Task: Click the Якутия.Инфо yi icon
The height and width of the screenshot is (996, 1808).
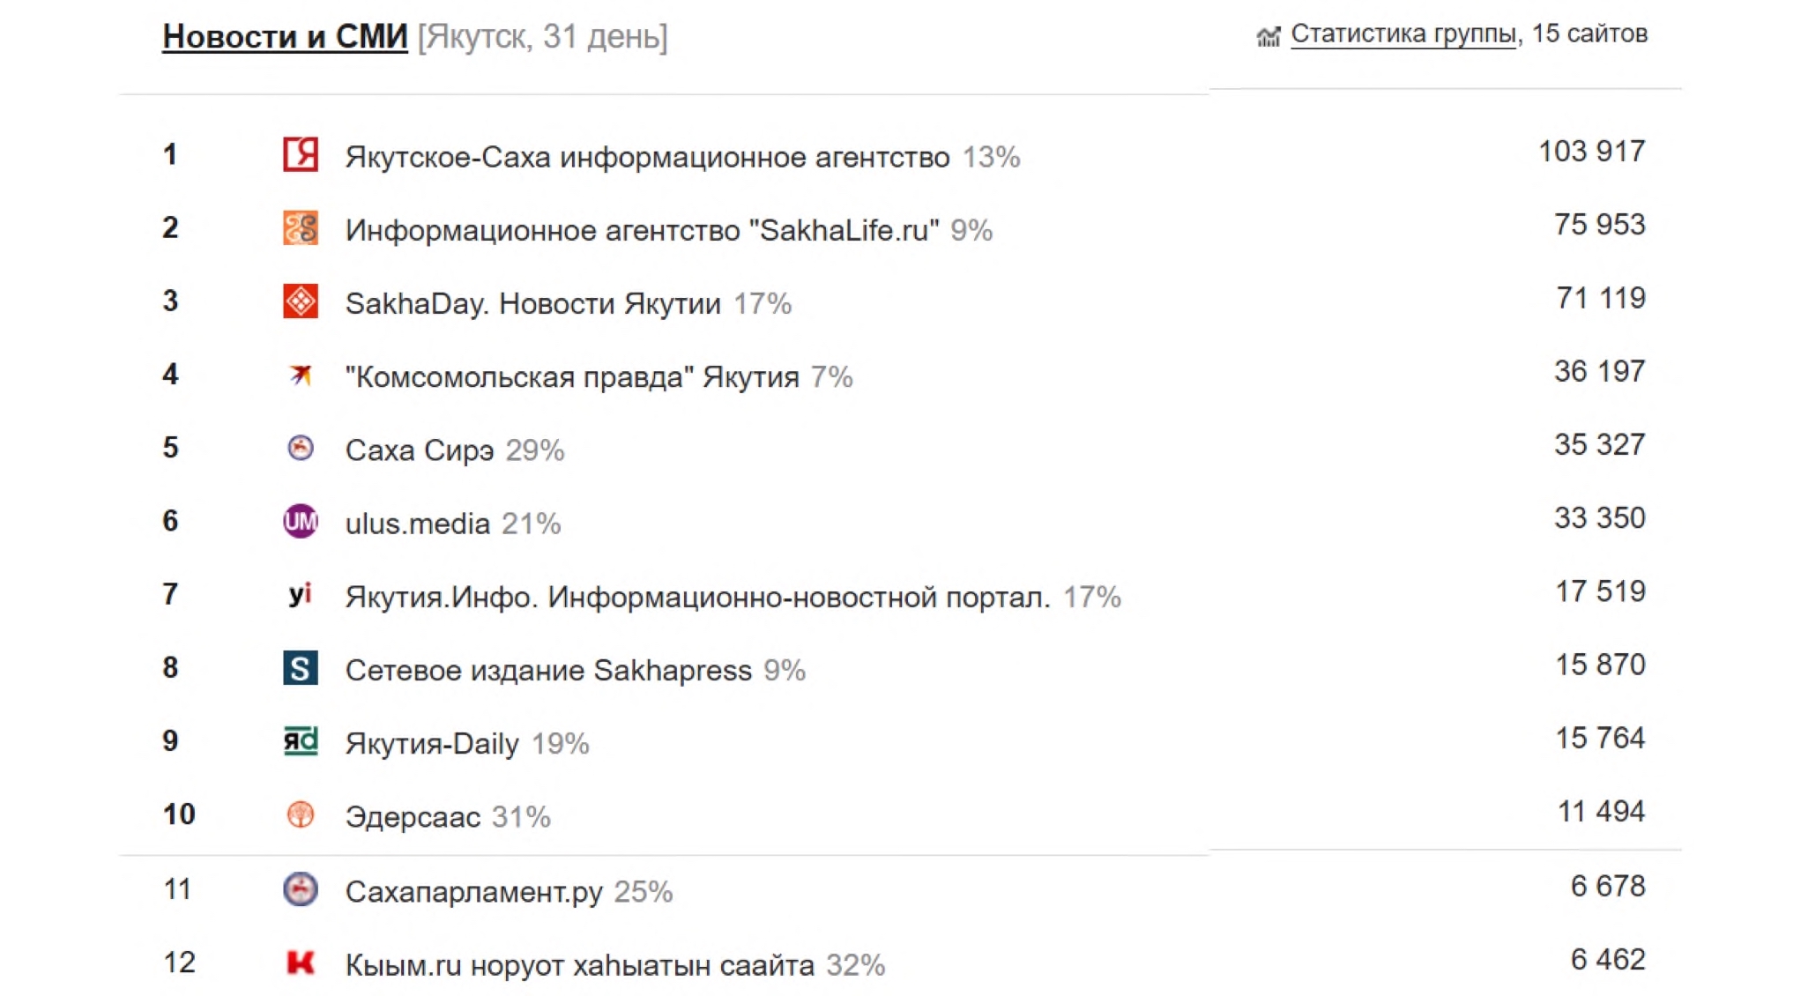Action: (x=301, y=594)
